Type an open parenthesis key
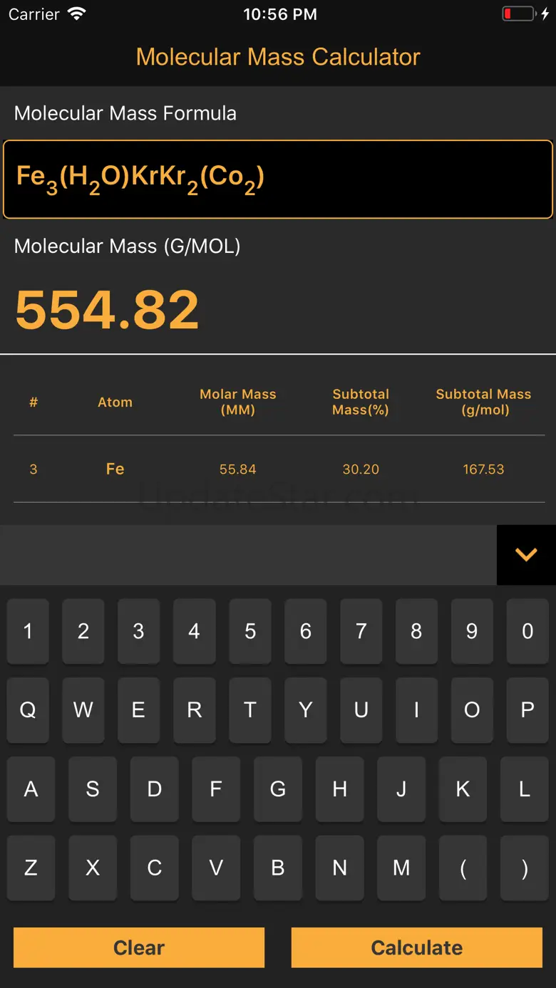Viewport: 556px width, 988px height. (463, 868)
